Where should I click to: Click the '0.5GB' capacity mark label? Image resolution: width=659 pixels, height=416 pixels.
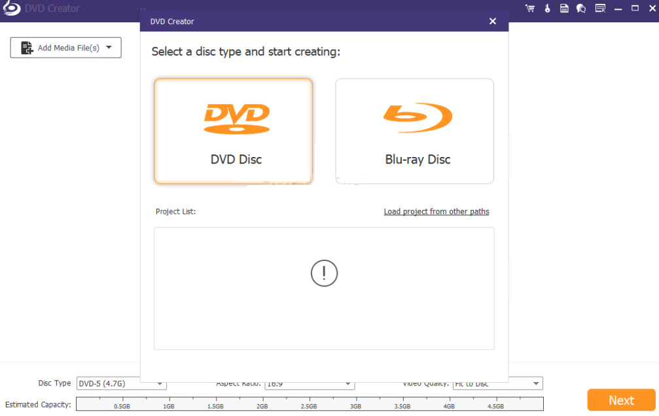tap(122, 406)
